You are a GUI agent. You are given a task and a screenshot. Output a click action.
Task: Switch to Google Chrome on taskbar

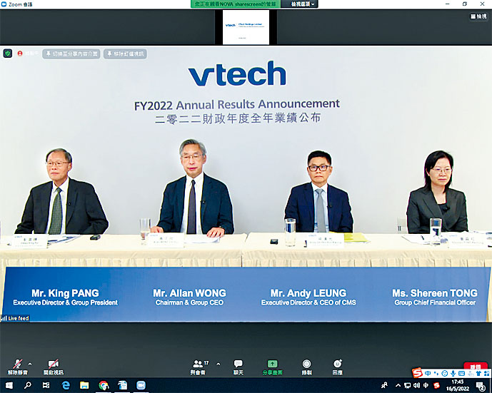click(104, 385)
